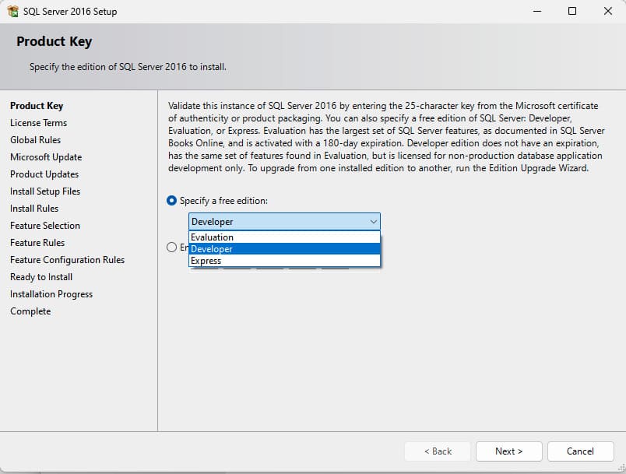This screenshot has width=626, height=474.
Task: Click the Cancel button
Action: (x=580, y=451)
